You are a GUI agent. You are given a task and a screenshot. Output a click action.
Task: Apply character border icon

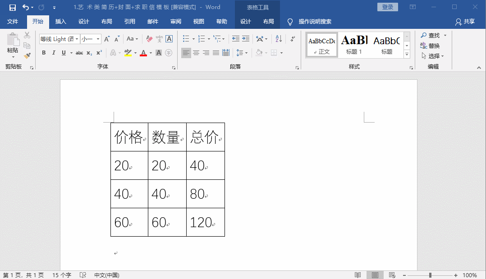tap(169, 39)
